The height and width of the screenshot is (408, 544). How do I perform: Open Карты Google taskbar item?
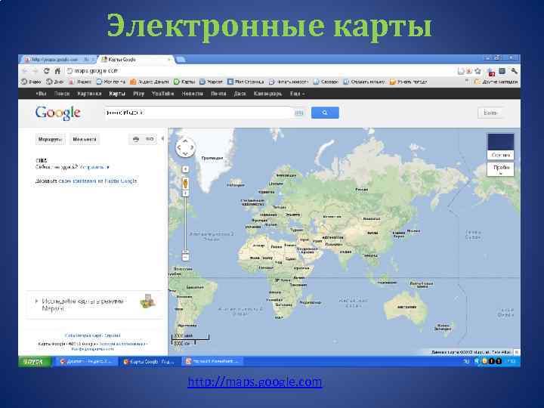click(150, 361)
